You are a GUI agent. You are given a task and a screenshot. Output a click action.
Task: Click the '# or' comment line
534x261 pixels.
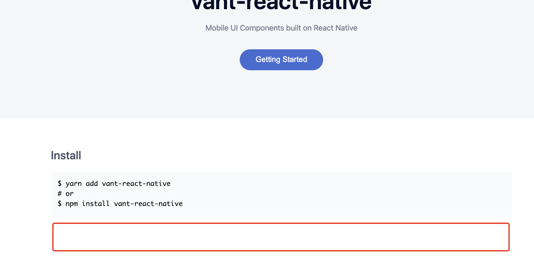click(66, 193)
